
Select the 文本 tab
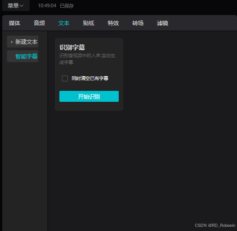(x=64, y=23)
